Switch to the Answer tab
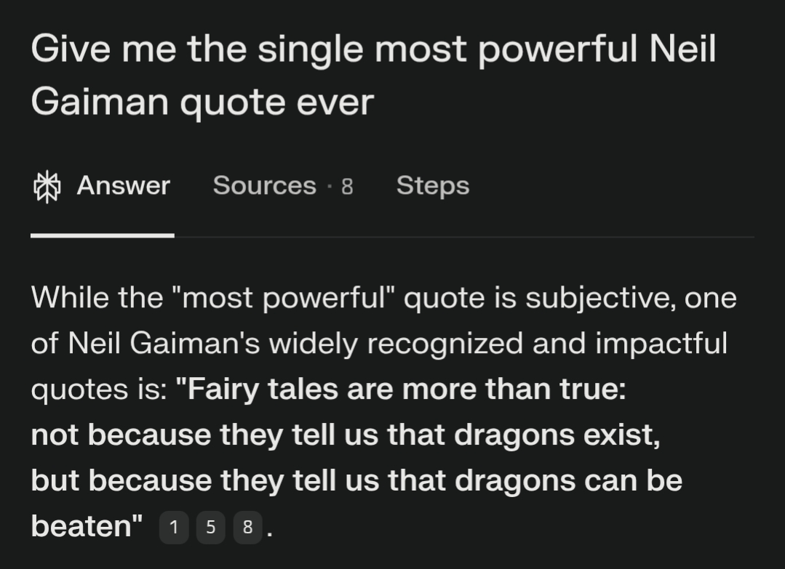 [x=102, y=186]
